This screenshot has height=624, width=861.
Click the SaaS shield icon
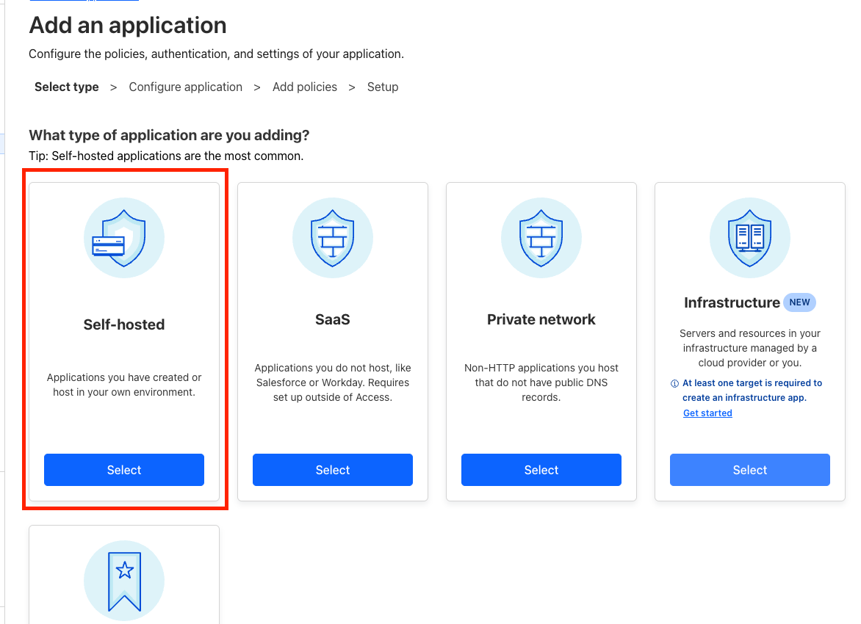click(333, 238)
